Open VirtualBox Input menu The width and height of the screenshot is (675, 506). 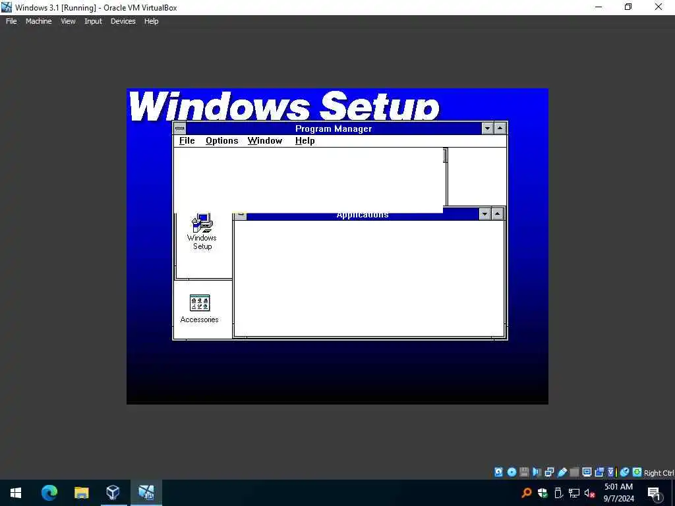pyautogui.click(x=93, y=21)
